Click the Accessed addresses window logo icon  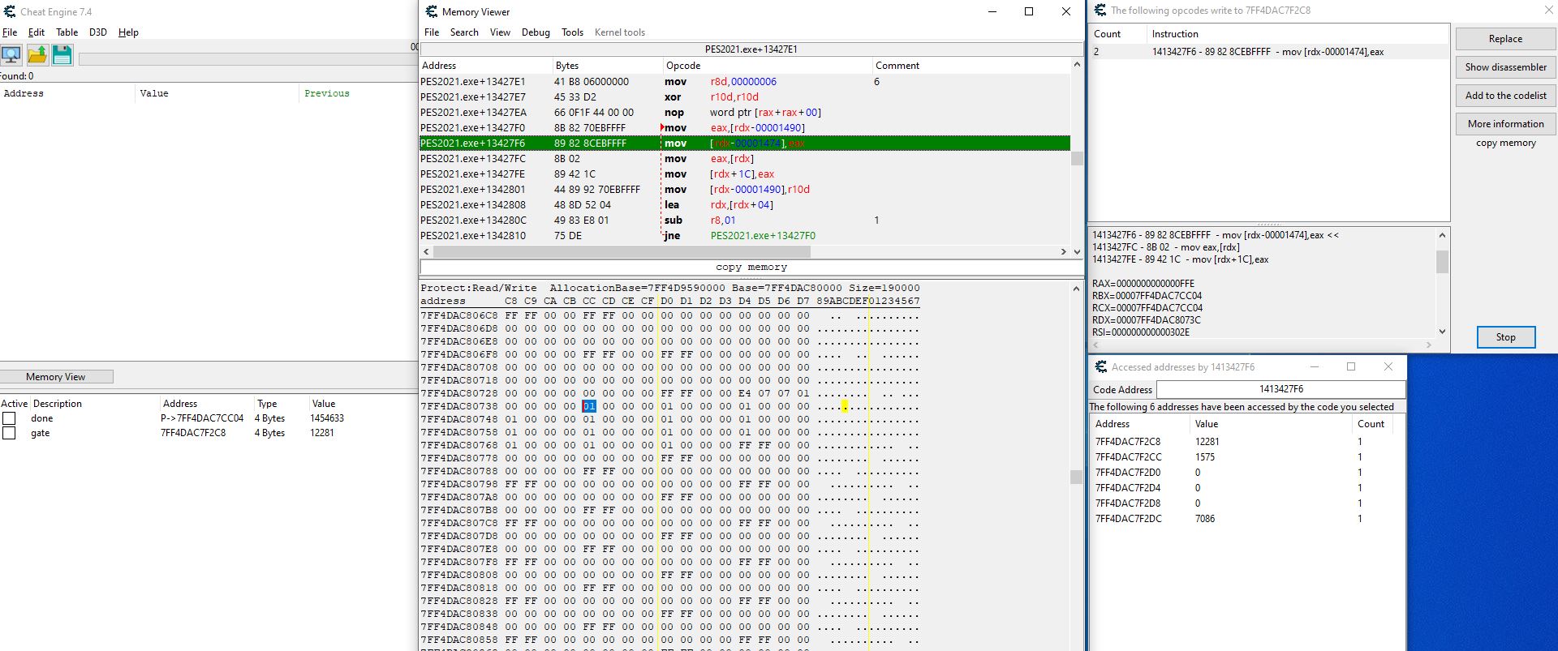pyautogui.click(x=1100, y=367)
